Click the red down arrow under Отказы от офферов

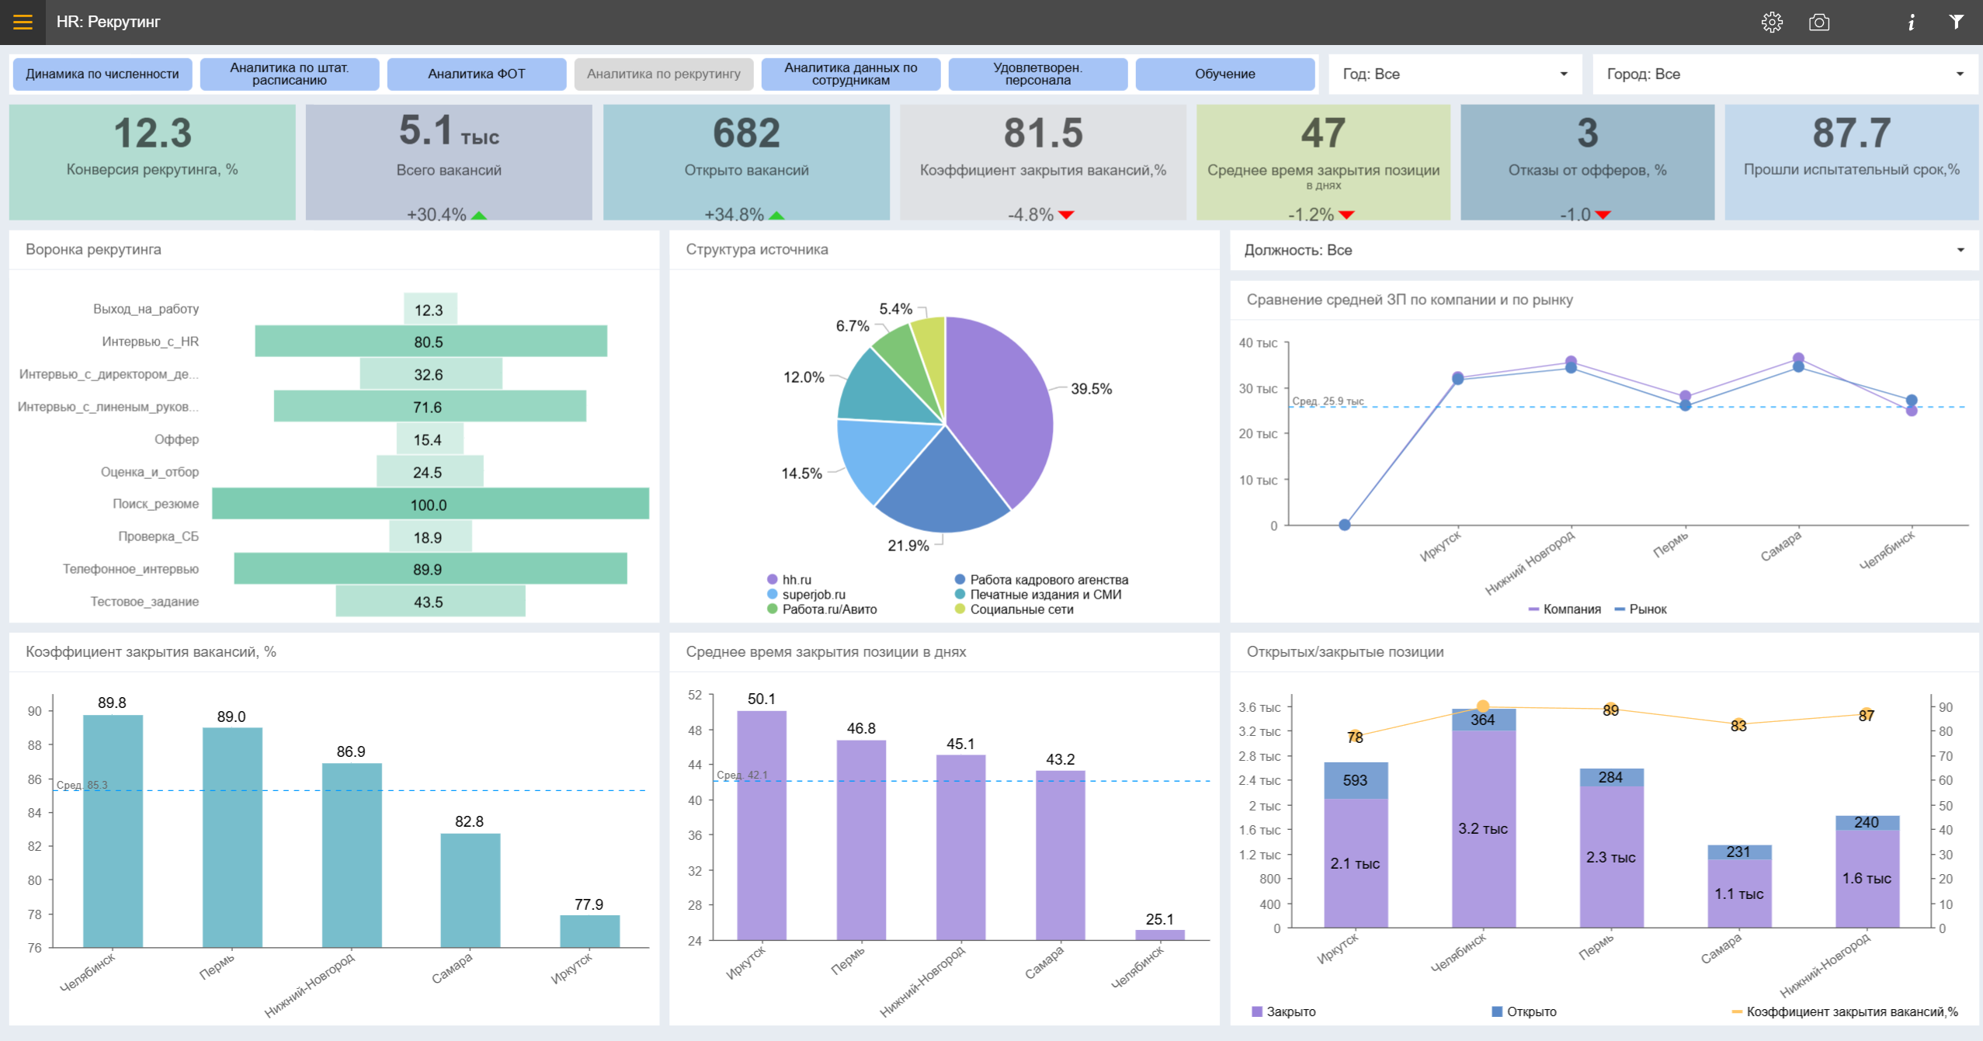[x=1603, y=215]
